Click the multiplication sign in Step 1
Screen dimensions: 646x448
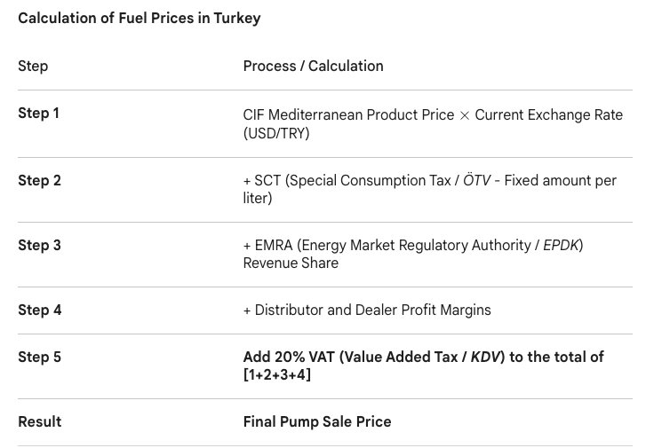(x=464, y=116)
